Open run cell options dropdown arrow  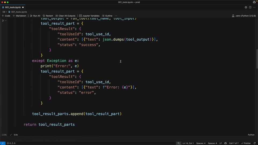[6, 21]
